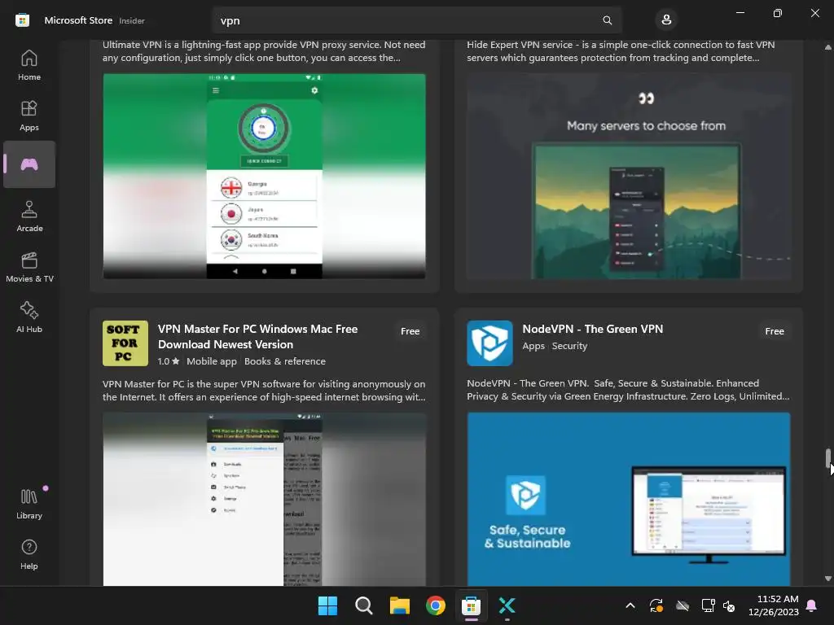This screenshot has width=834, height=625.
Task: Click the VPN Master for PC description text
Action: [x=264, y=390]
